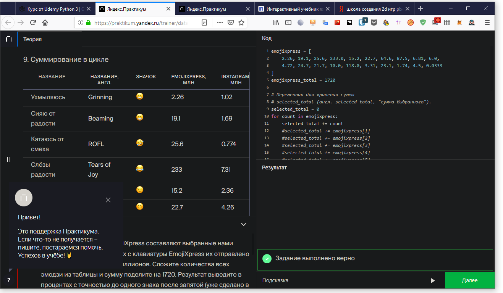Open the Теория tab
Image resolution: width=503 pixels, height=293 pixels.
point(50,39)
